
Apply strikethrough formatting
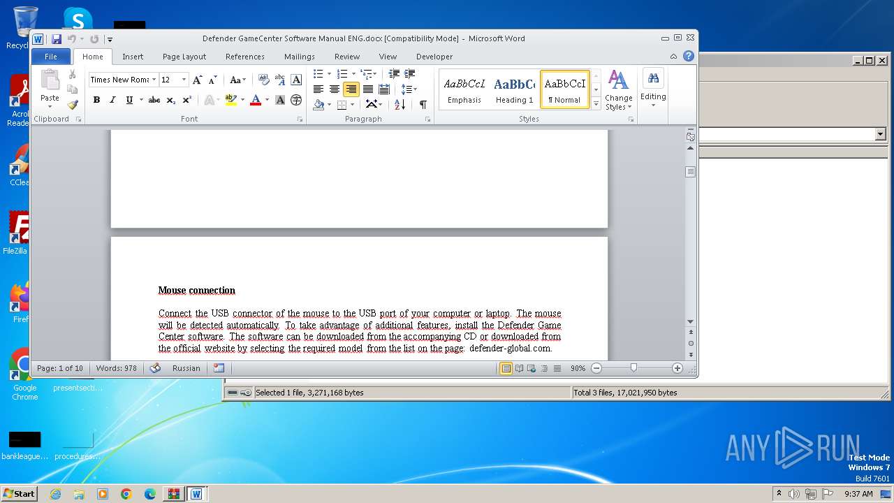(154, 100)
